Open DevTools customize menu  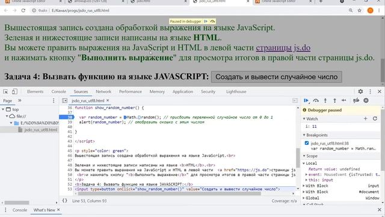coord(371,91)
